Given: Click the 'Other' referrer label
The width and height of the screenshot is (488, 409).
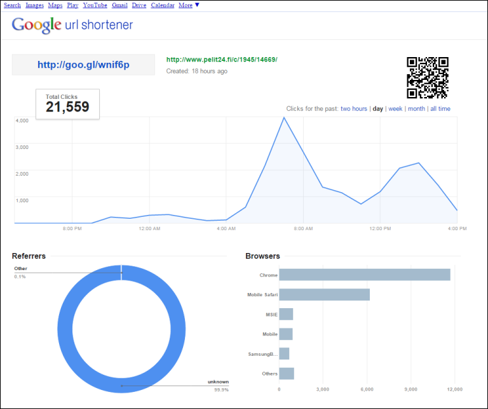Looking at the screenshot, I should point(20,268).
